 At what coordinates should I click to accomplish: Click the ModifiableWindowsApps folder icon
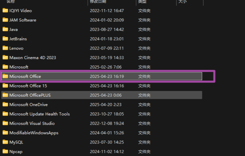(x=5, y=133)
